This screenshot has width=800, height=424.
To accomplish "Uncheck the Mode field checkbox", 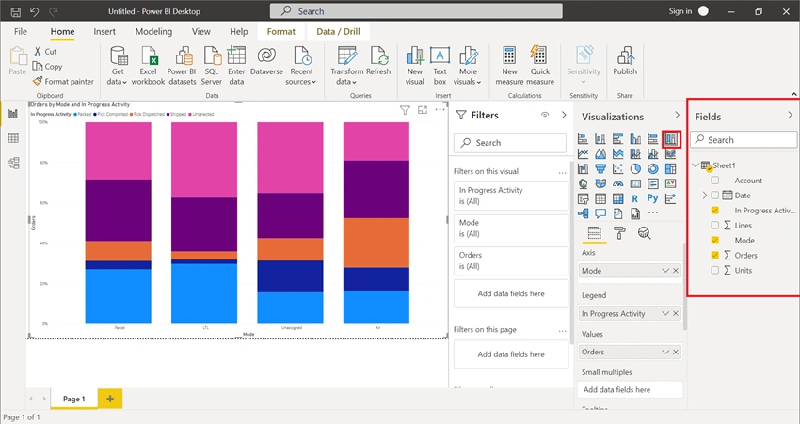I will pos(714,240).
